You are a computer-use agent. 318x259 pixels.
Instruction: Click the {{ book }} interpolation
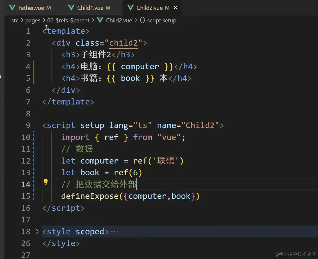pyautogui.click(x=130, y=78)
